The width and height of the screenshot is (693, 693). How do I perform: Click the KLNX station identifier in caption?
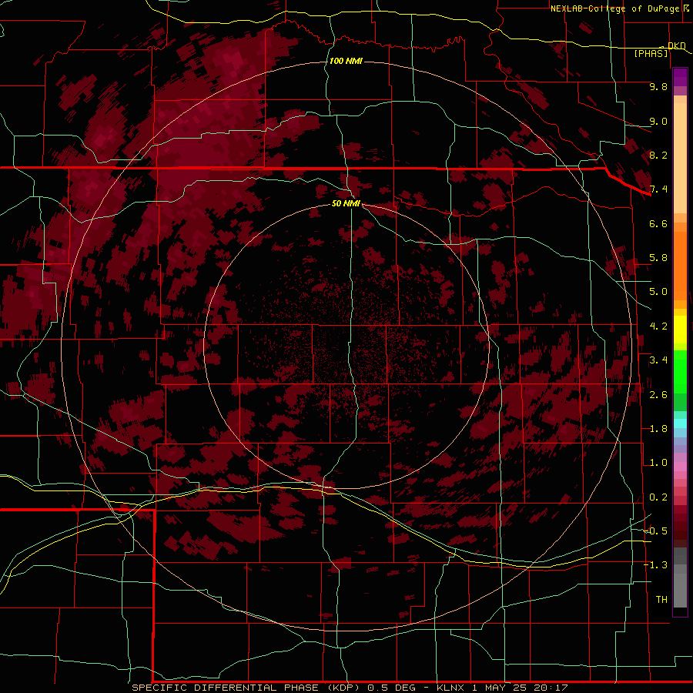(x=450, y=688)
